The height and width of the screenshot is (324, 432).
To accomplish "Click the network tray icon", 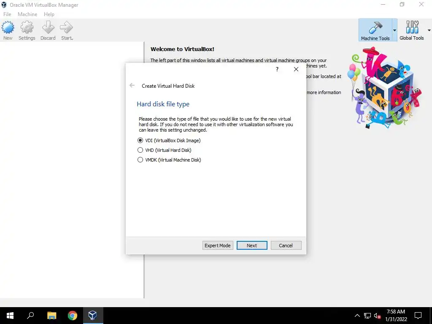I will [x=367, y=316].
